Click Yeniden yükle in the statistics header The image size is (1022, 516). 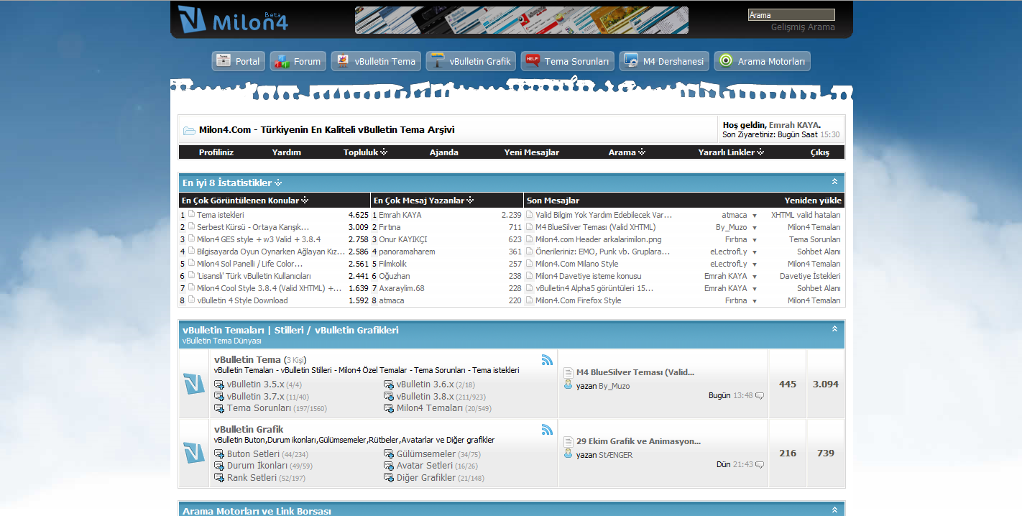pos(813,201)
